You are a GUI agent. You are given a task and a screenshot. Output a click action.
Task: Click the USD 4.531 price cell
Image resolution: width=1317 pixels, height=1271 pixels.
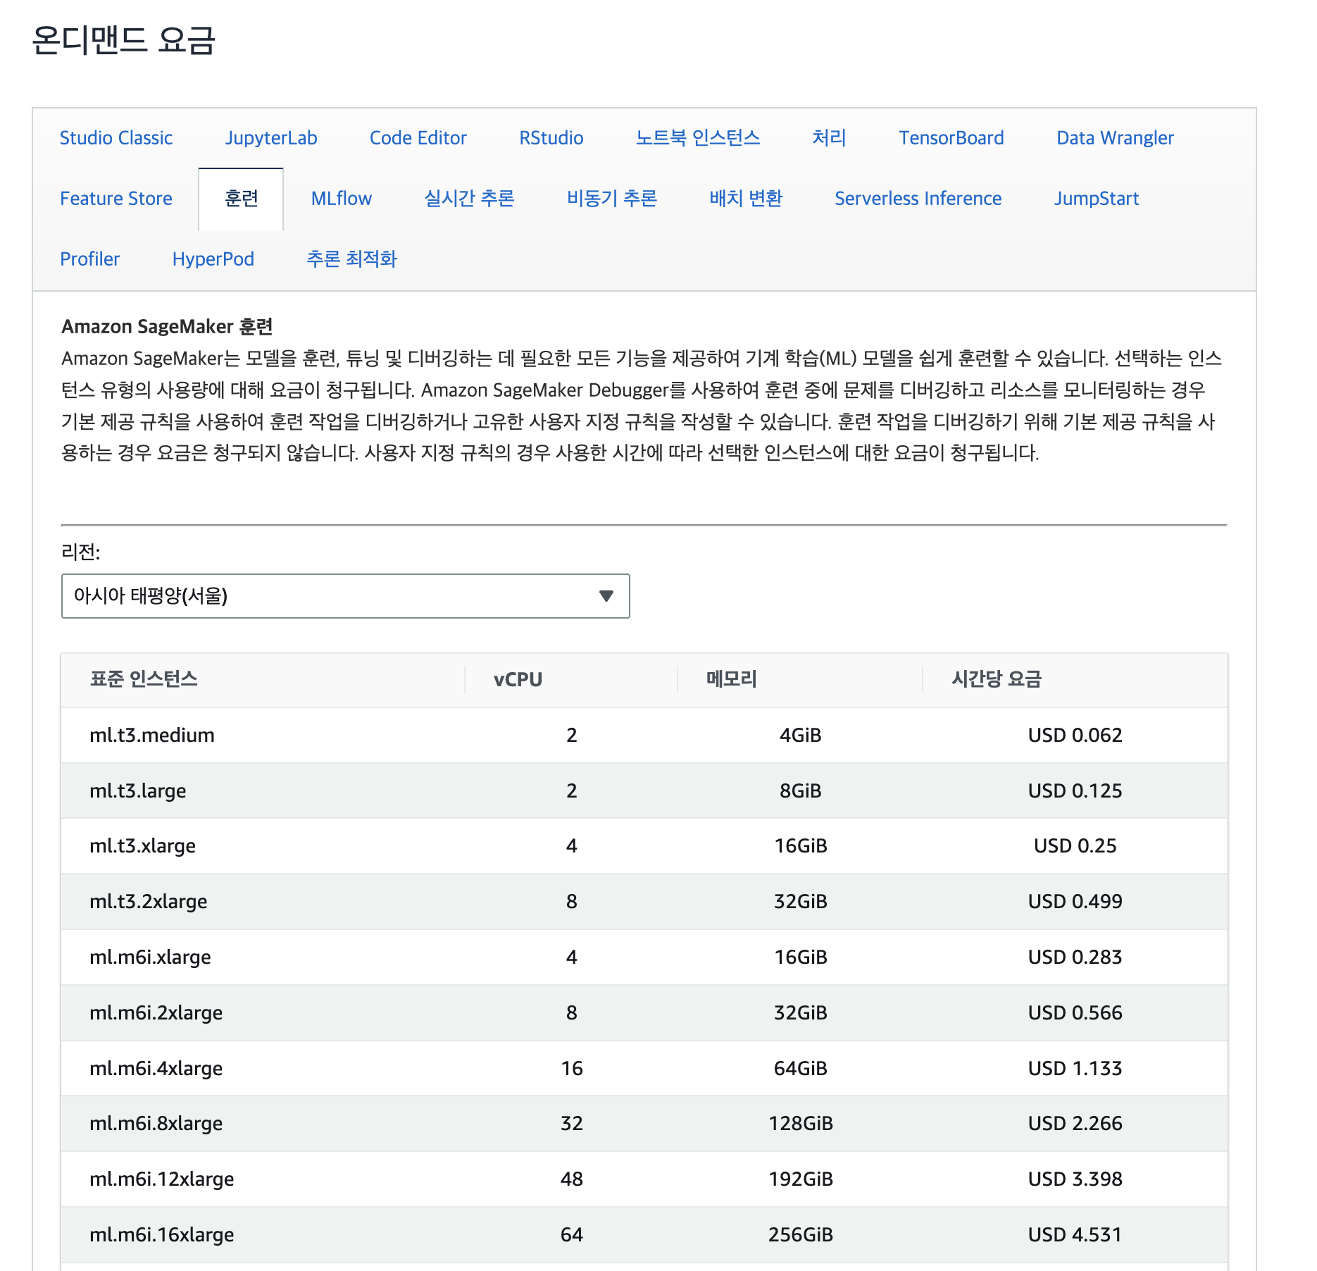(x=1075, y=1234)
